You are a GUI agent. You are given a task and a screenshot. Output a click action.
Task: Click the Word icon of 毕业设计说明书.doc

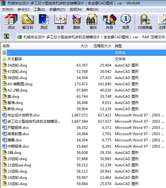[4, 115]
